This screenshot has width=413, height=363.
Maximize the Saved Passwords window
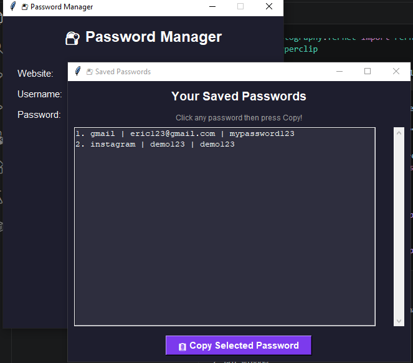click(x=368, y=71)
